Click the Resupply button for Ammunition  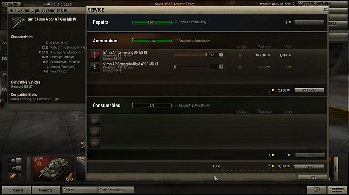click(309, 90)
